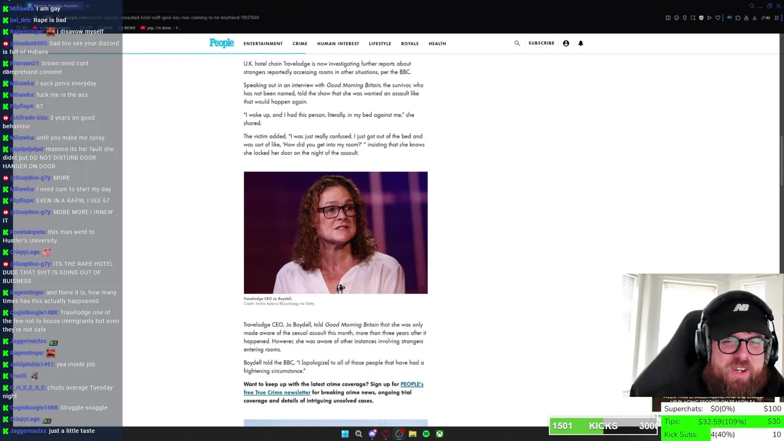Image resolution: width=784 pixels, height=441 pixels.
Task: Open the Human Interest menu item
Action: [338, 43]
